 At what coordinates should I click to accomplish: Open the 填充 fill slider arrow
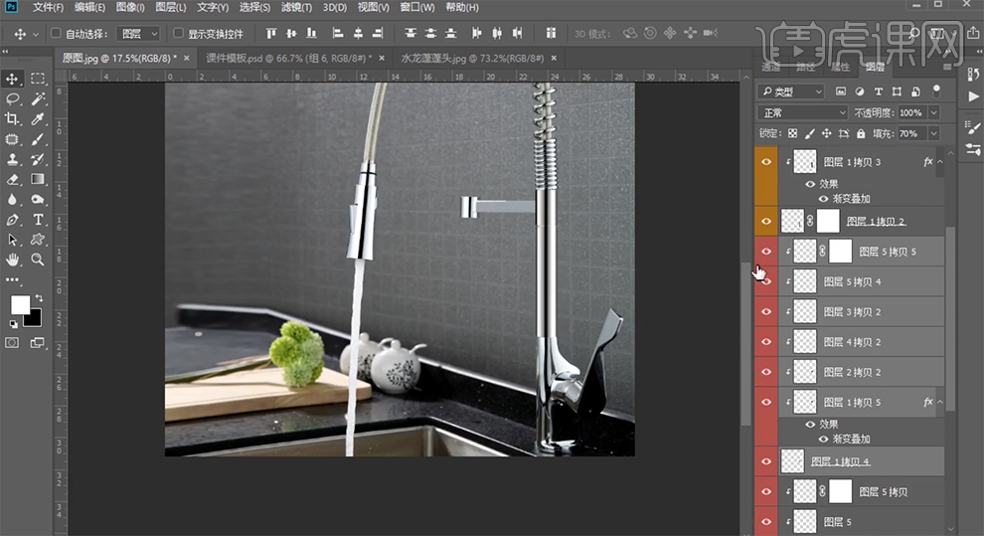pos(933,133)
